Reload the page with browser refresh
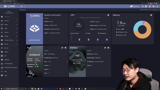 coord(5,3)
